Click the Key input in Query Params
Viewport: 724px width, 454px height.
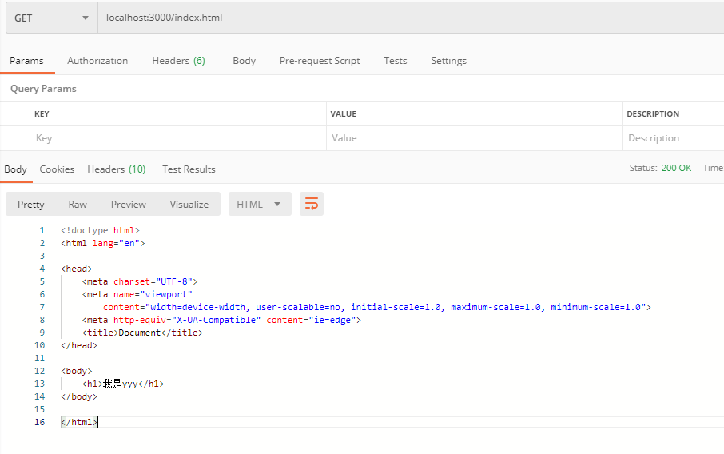click(x=178, y=138)
